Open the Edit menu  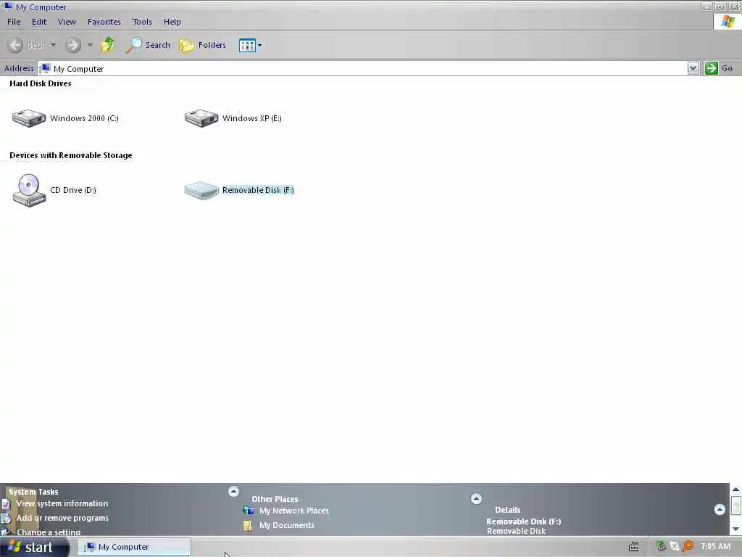39,22
